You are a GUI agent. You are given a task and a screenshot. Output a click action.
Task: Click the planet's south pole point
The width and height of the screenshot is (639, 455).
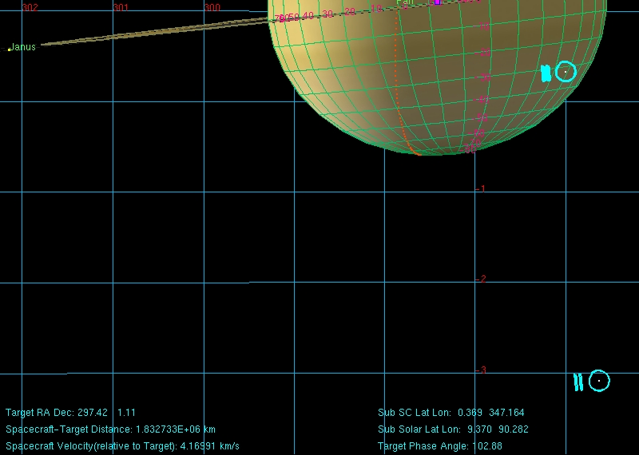(419, 153)
